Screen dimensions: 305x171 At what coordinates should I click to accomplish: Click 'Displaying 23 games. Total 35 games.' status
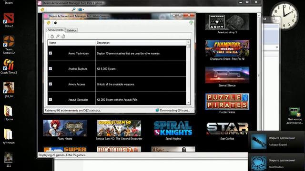(x=62, y=155)
